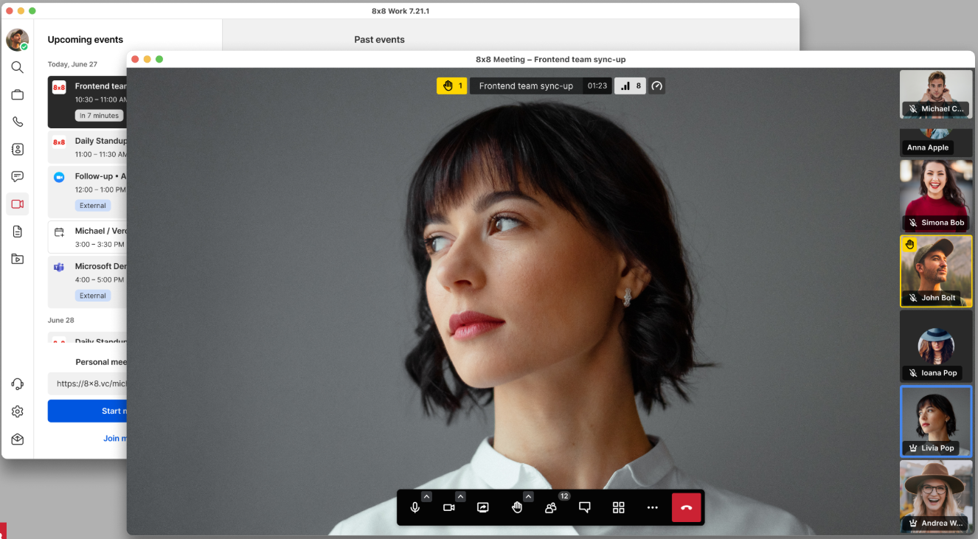The image size is (978, 539).
Task: Open briefcase icon in 8x8 Work sidebar
Action: point(18,94)
